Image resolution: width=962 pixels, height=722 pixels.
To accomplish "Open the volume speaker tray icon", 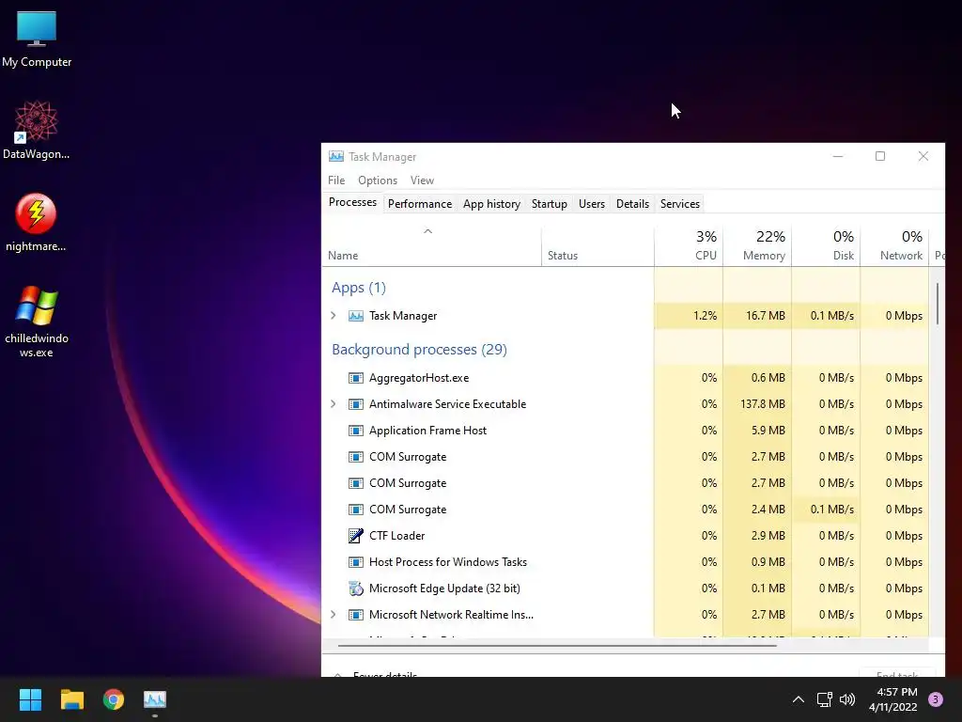I will click(x=847, y=699).
